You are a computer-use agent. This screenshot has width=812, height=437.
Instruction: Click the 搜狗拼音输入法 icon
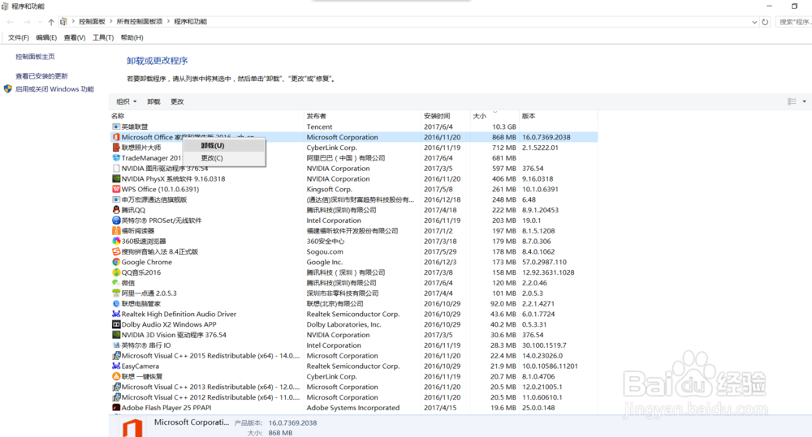click(116, 252)
